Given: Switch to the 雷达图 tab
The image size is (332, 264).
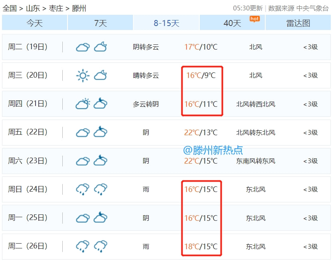Looking at the screenshot, I should [x=298, y=23].
